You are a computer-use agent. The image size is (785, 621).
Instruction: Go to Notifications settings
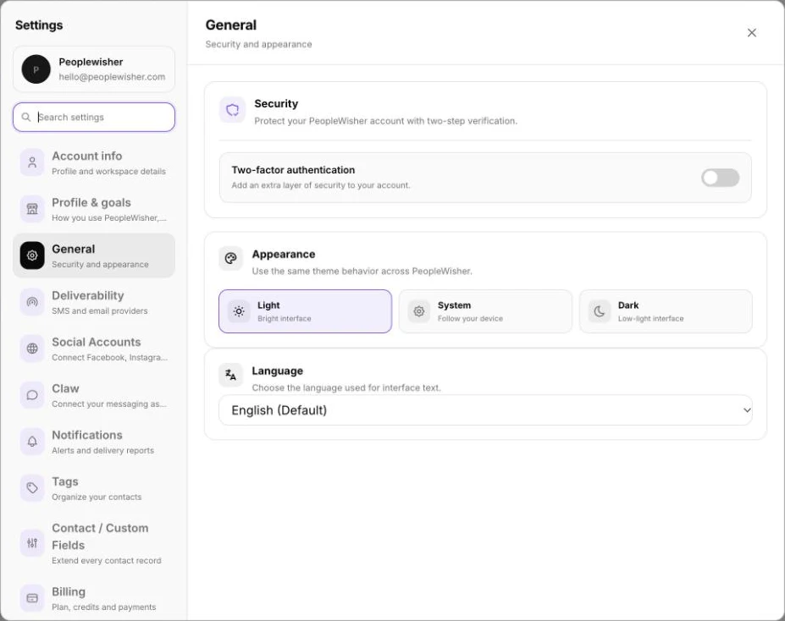click(x=94, y=442)
